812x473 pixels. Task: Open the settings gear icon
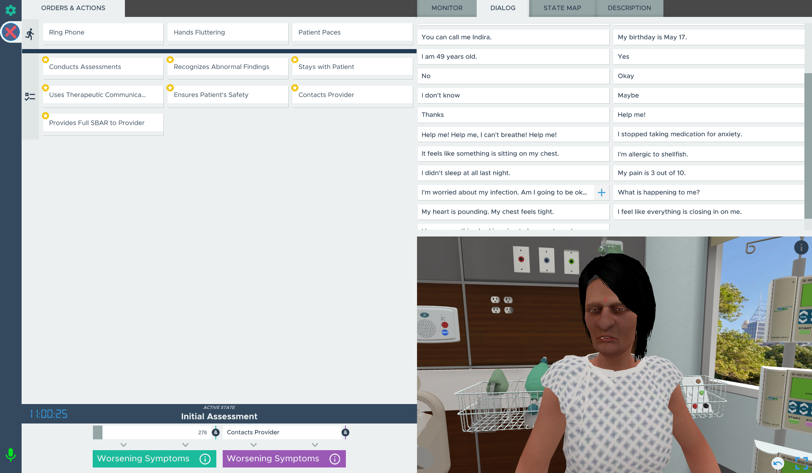(x=11, y=10)
